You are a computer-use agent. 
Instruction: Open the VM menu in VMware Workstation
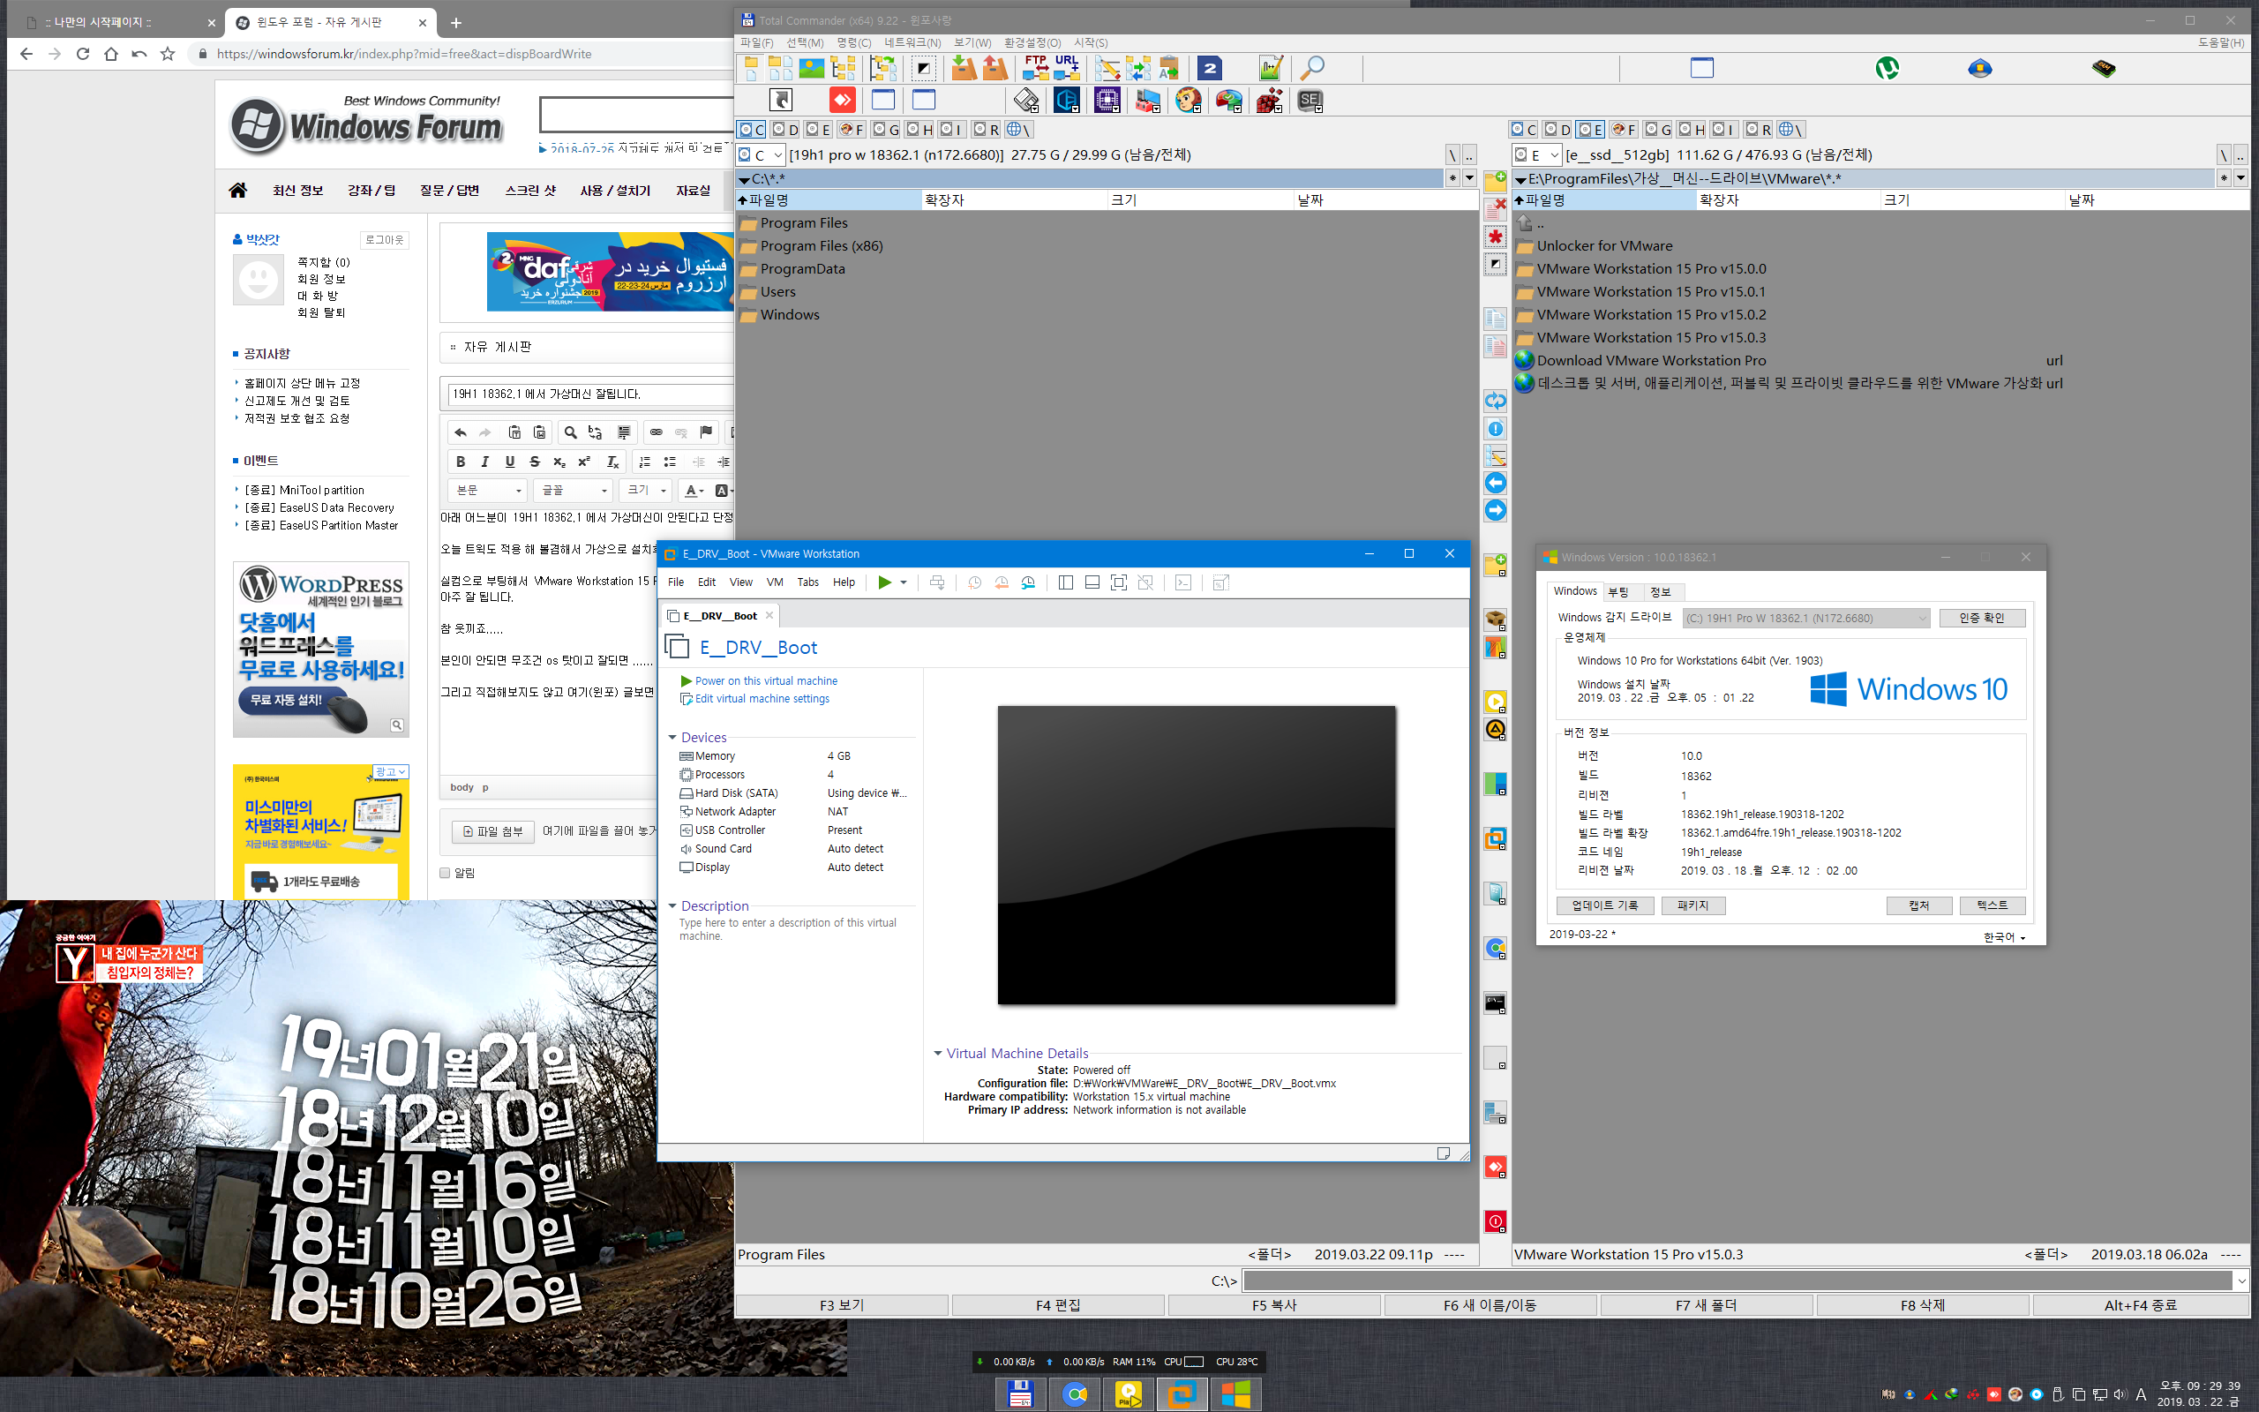click(x=775, y=582)
